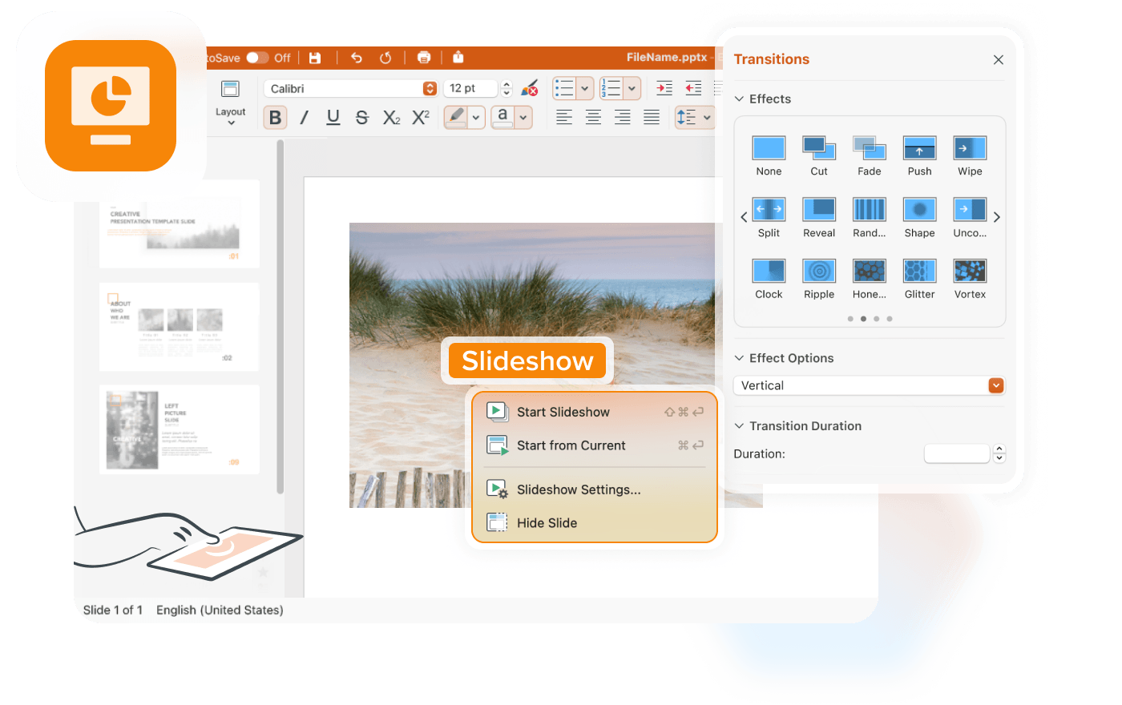
Task: Click the 12 pt font size stepper
Action: point(507,88)
